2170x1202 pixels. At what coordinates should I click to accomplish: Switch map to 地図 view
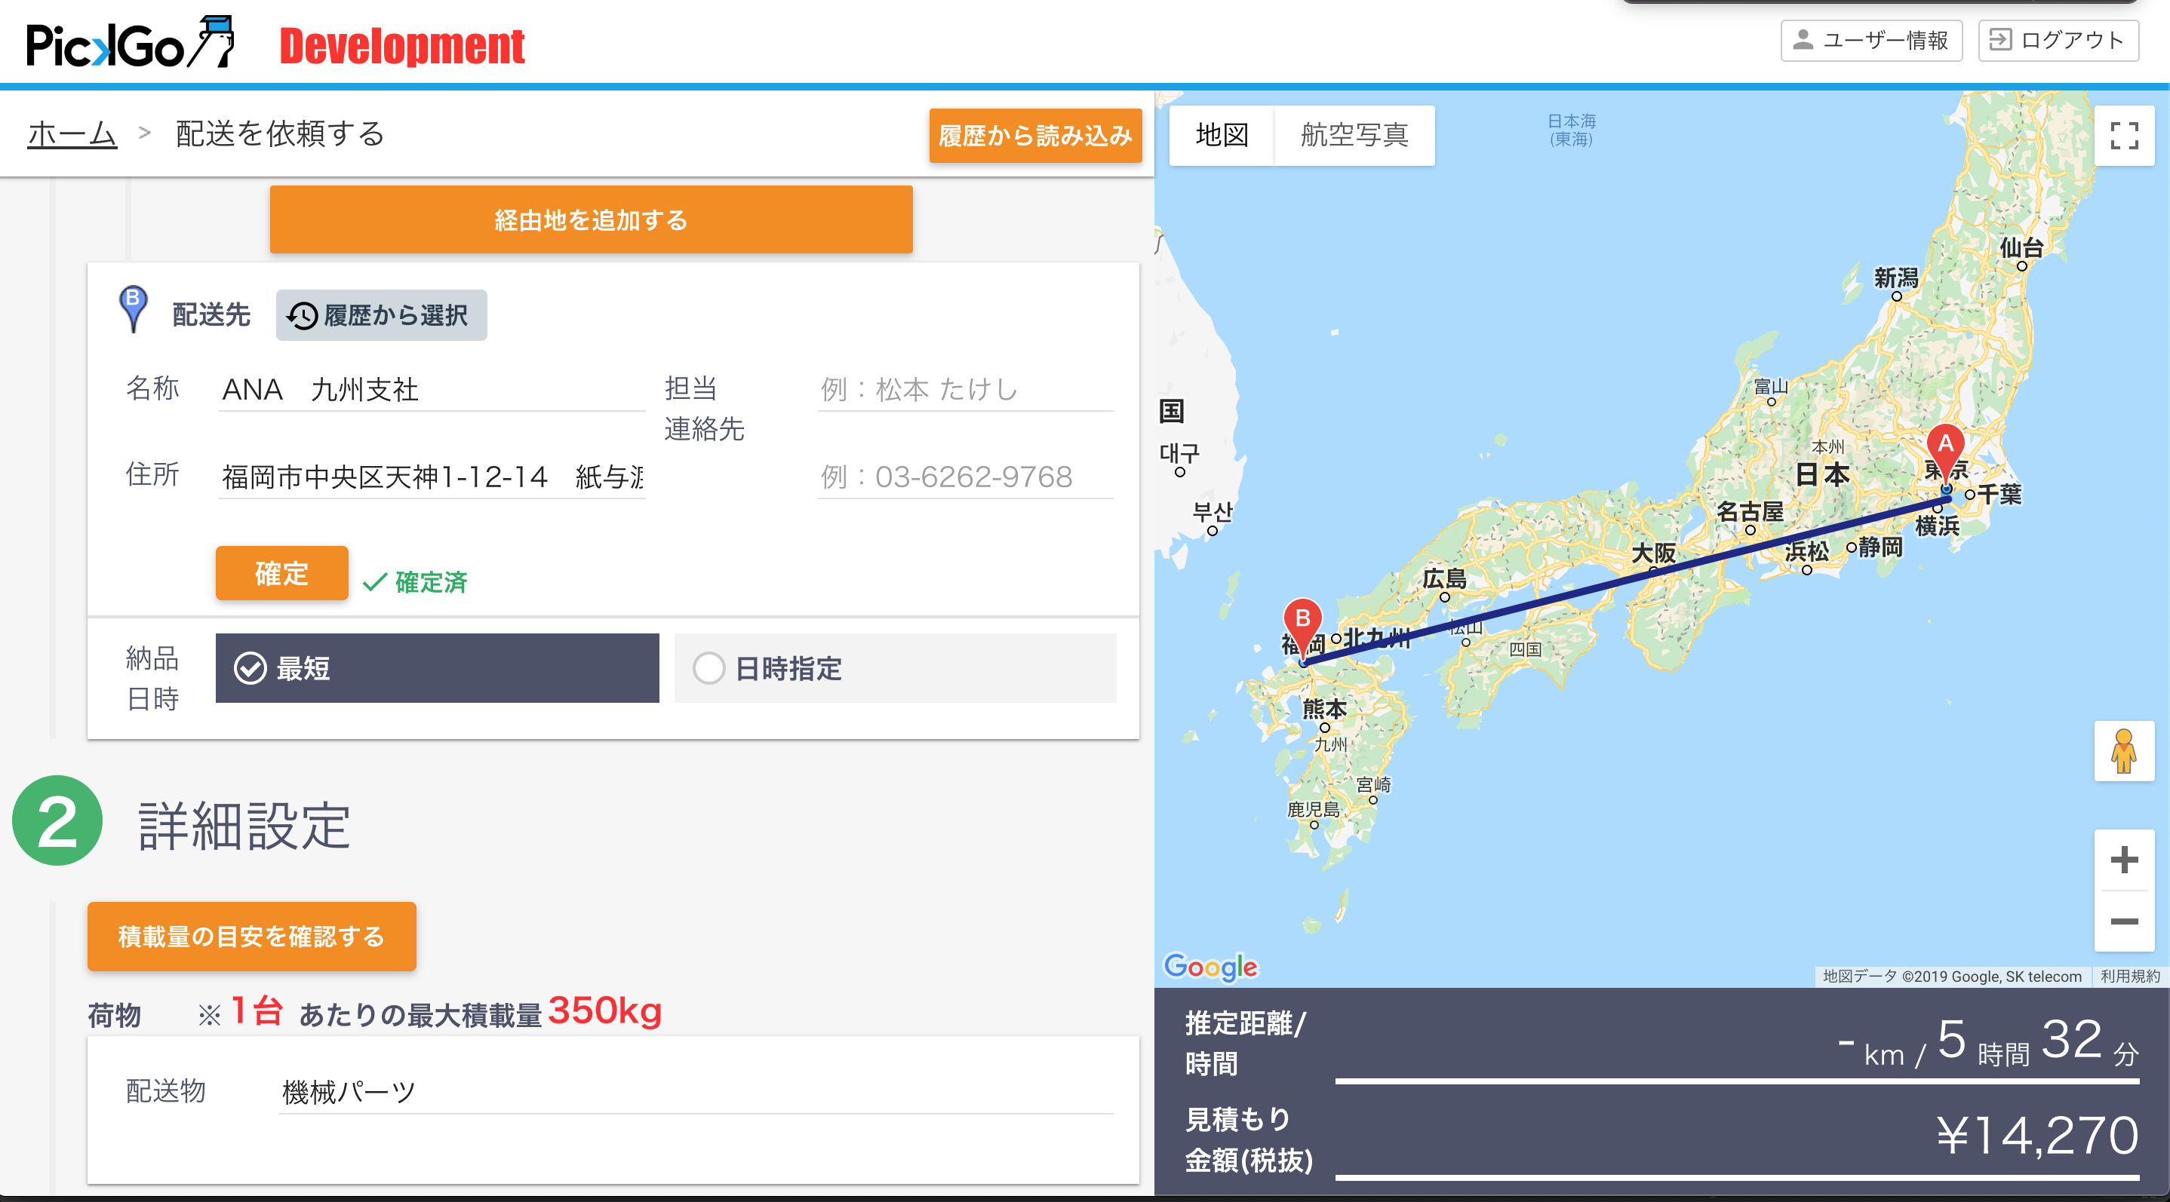tap(1222, 135)
